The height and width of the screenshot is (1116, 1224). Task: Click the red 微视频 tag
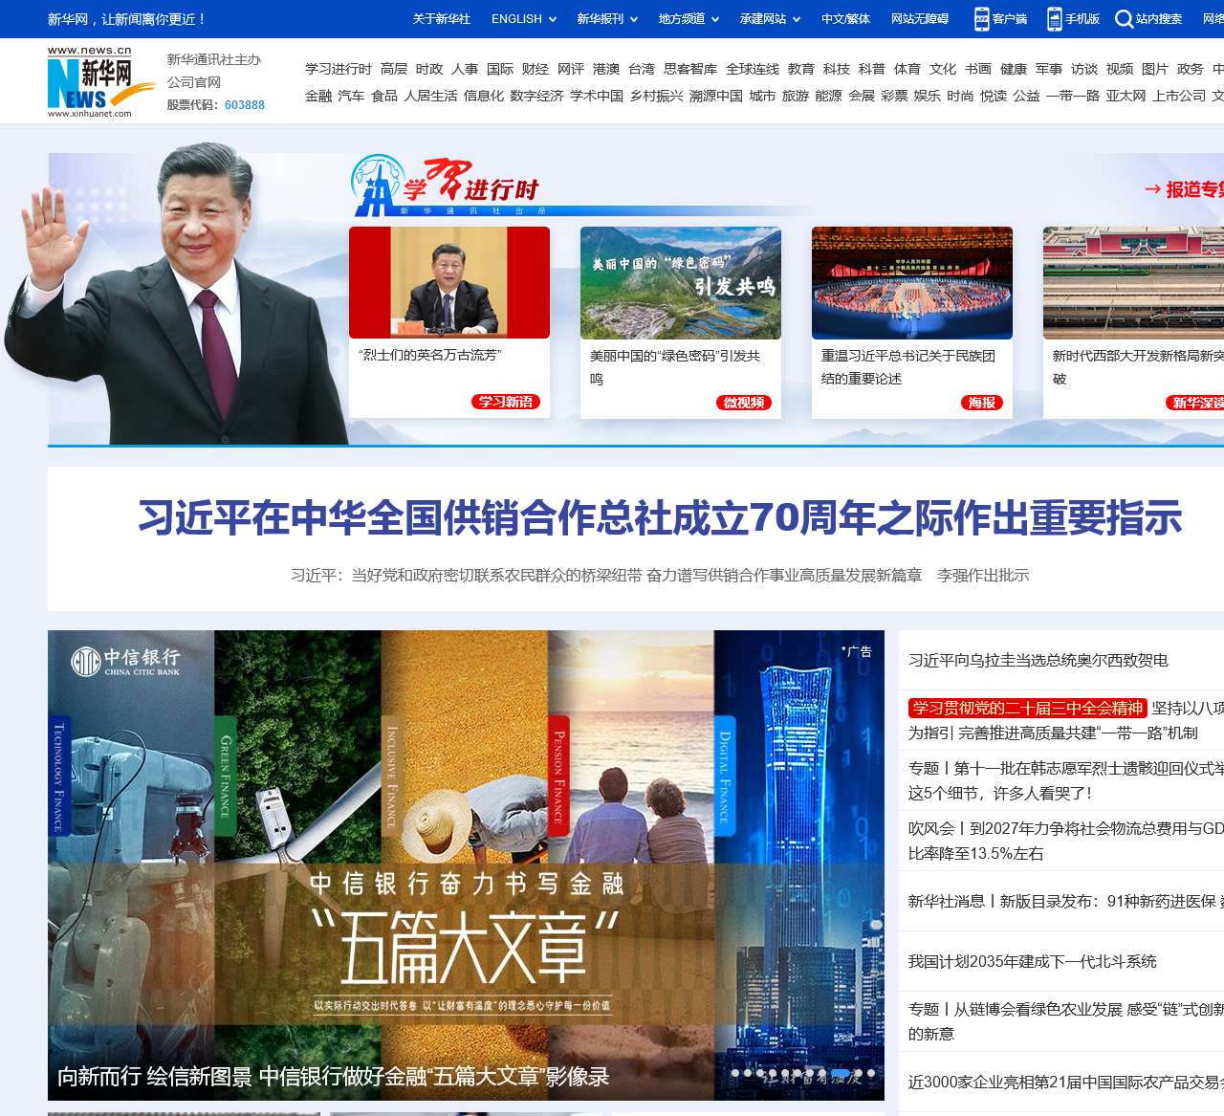(744, 403)
